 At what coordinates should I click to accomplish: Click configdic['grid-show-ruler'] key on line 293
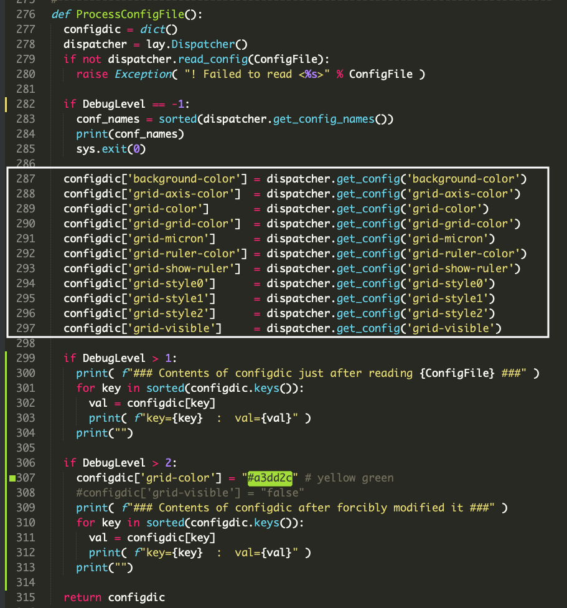pyautogui.click(x=152, y=268)
